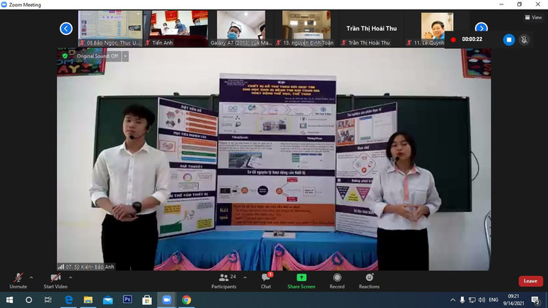Click the green encryption shield icon

tap(65, 55)
